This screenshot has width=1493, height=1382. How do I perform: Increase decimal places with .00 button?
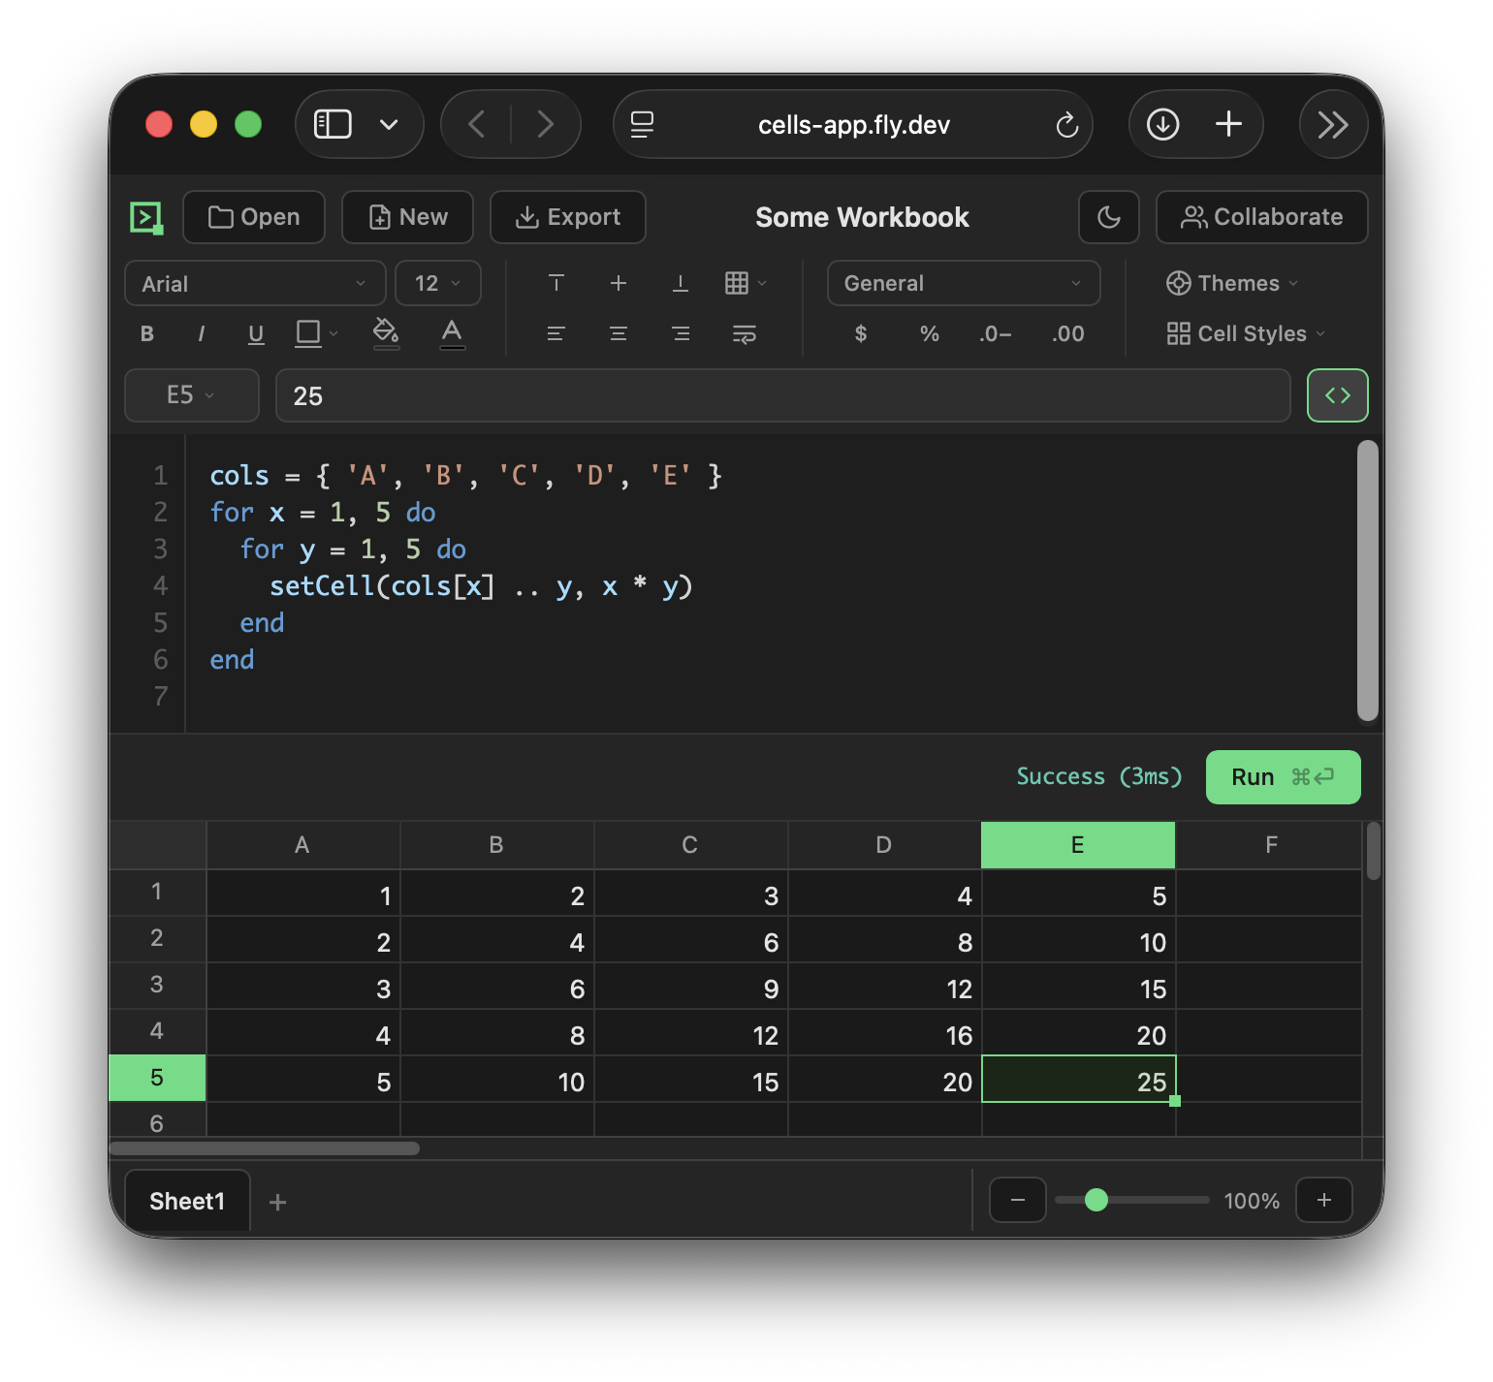1068,334
